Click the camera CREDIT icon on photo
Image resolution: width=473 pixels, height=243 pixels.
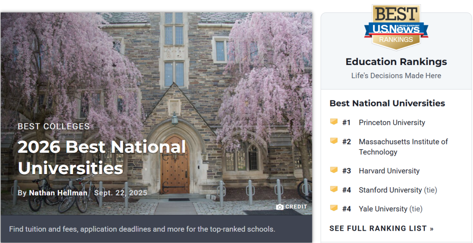(279, 207)
